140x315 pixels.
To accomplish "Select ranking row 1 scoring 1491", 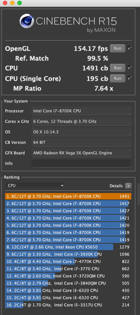I will pos(68,196).
